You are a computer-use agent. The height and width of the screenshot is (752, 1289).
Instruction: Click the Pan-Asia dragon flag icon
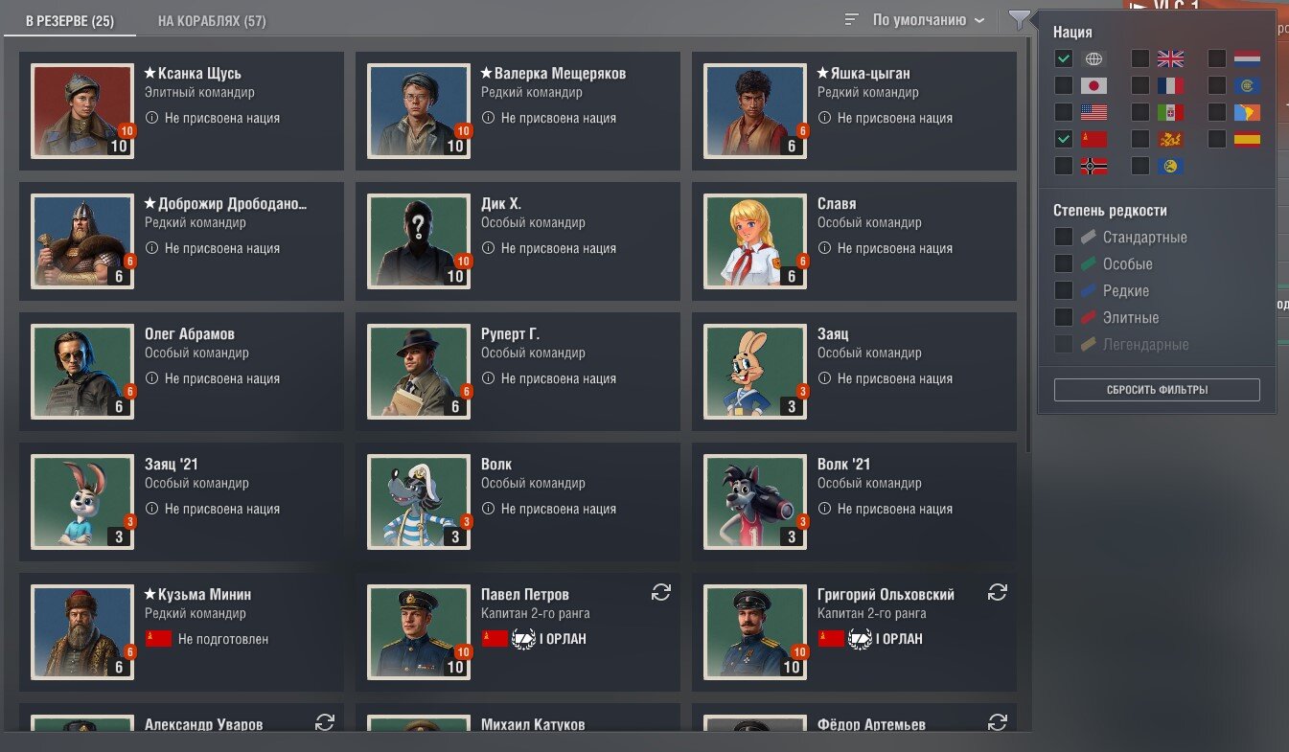[x=1170, y=139]
